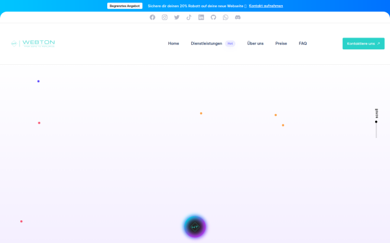Image resolution: width=390 pixels, height=243 pixels.
Task: Open the WhatsApp social icon
Action: pyautogui.click(x=226, y=17)
